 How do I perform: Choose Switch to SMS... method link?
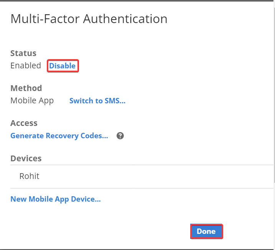(x=97, y=101)
